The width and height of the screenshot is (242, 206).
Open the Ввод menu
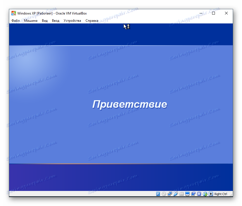click(56, 21)
